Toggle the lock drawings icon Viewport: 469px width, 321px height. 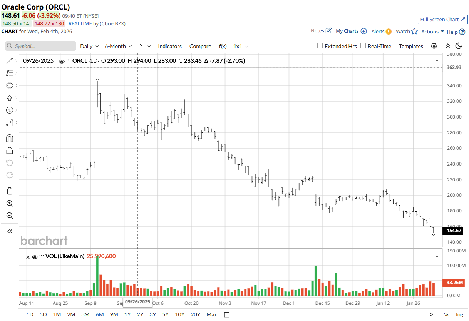click(10, 150)
